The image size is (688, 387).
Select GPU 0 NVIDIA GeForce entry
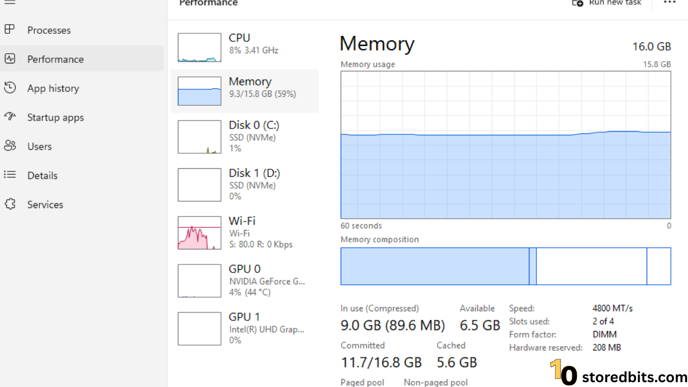tap(245, 279)
